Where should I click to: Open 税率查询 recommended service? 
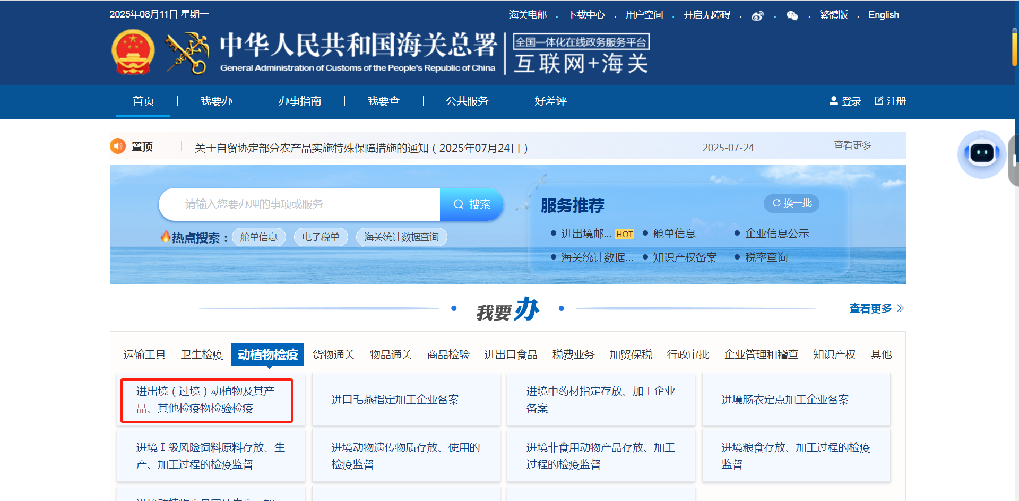pos(766,257)
